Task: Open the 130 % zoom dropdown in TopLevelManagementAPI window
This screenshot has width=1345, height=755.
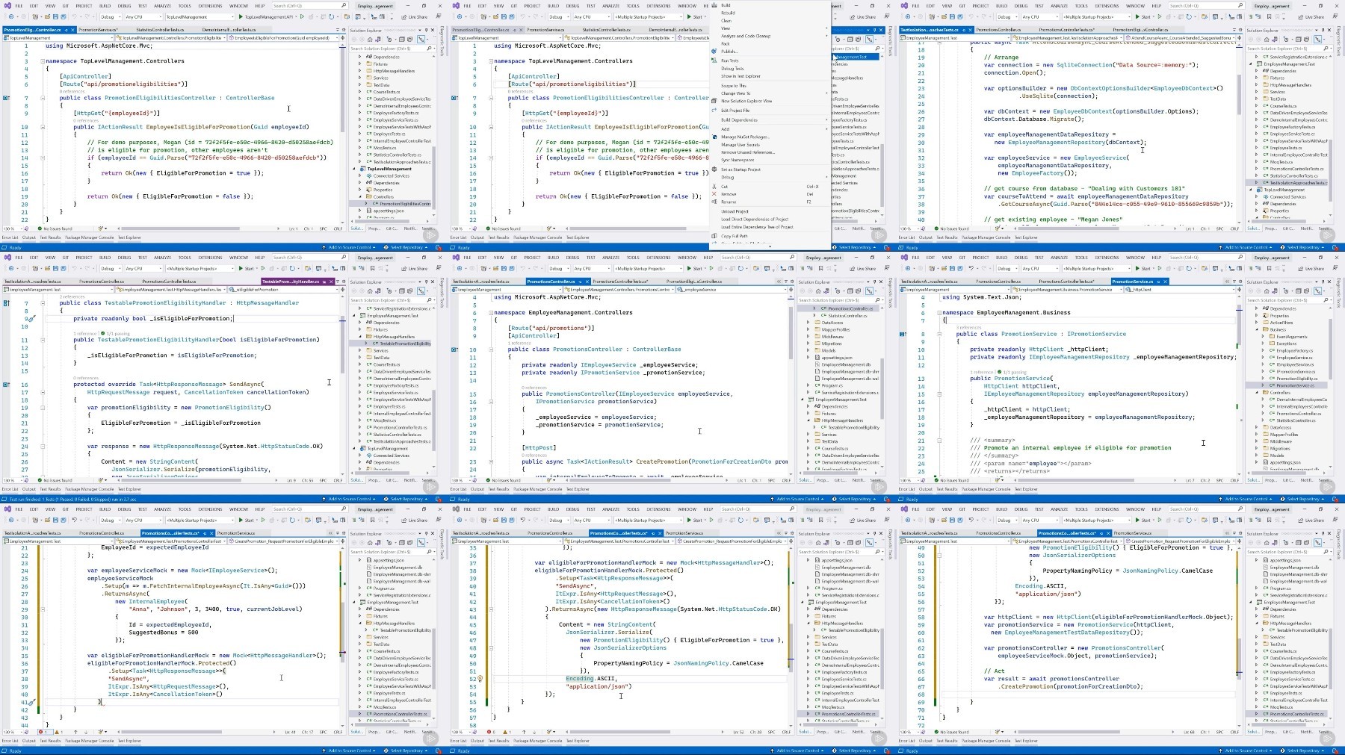Action: pyautogui.click(x=13, y=229)
